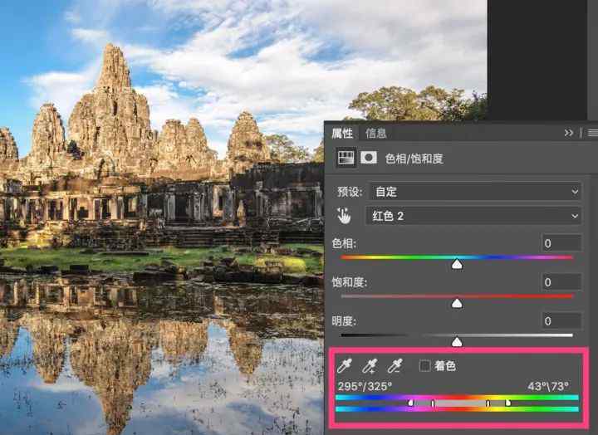Select the subtract-from-sample eyedropper tool
Image resolution: width=598 pixels, height=435 pixels.
[395, 366]
